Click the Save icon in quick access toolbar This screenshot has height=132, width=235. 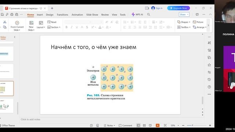[x=2, y=15]
